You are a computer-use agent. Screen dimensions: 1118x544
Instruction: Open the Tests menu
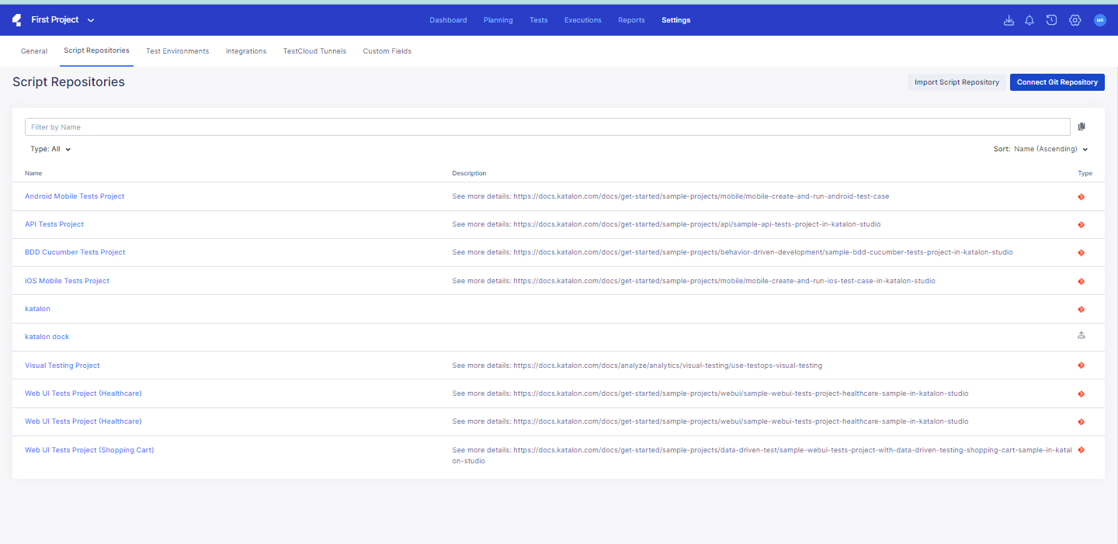[x=538, y=20]
